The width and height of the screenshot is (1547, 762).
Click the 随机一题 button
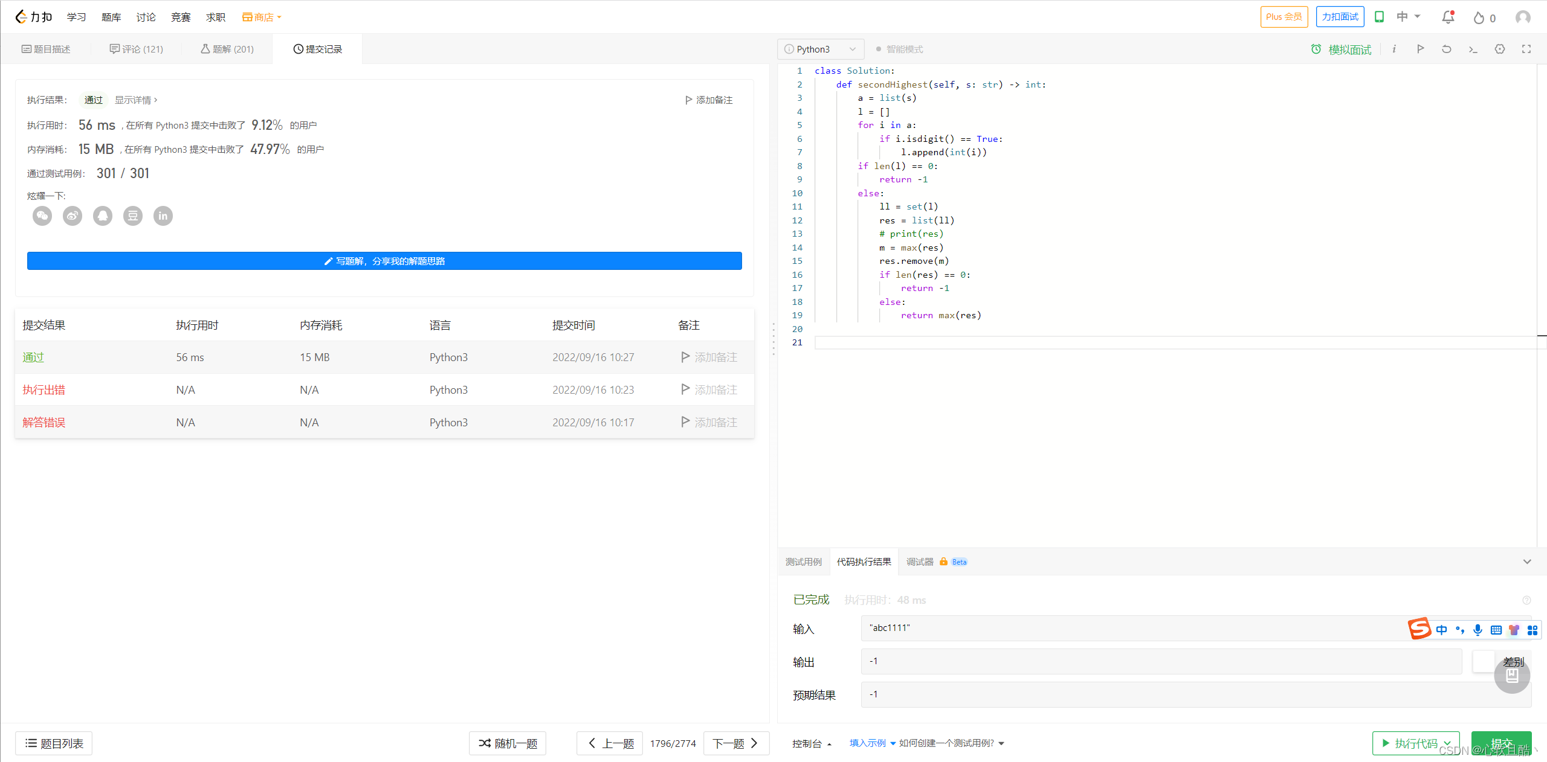(508, 743)
